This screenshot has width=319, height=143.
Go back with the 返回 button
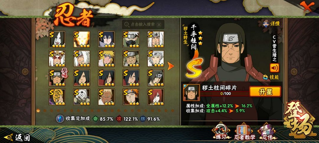tap(17, 137)
